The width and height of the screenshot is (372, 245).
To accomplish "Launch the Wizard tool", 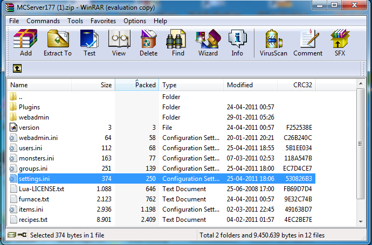I will coord(208,43).
